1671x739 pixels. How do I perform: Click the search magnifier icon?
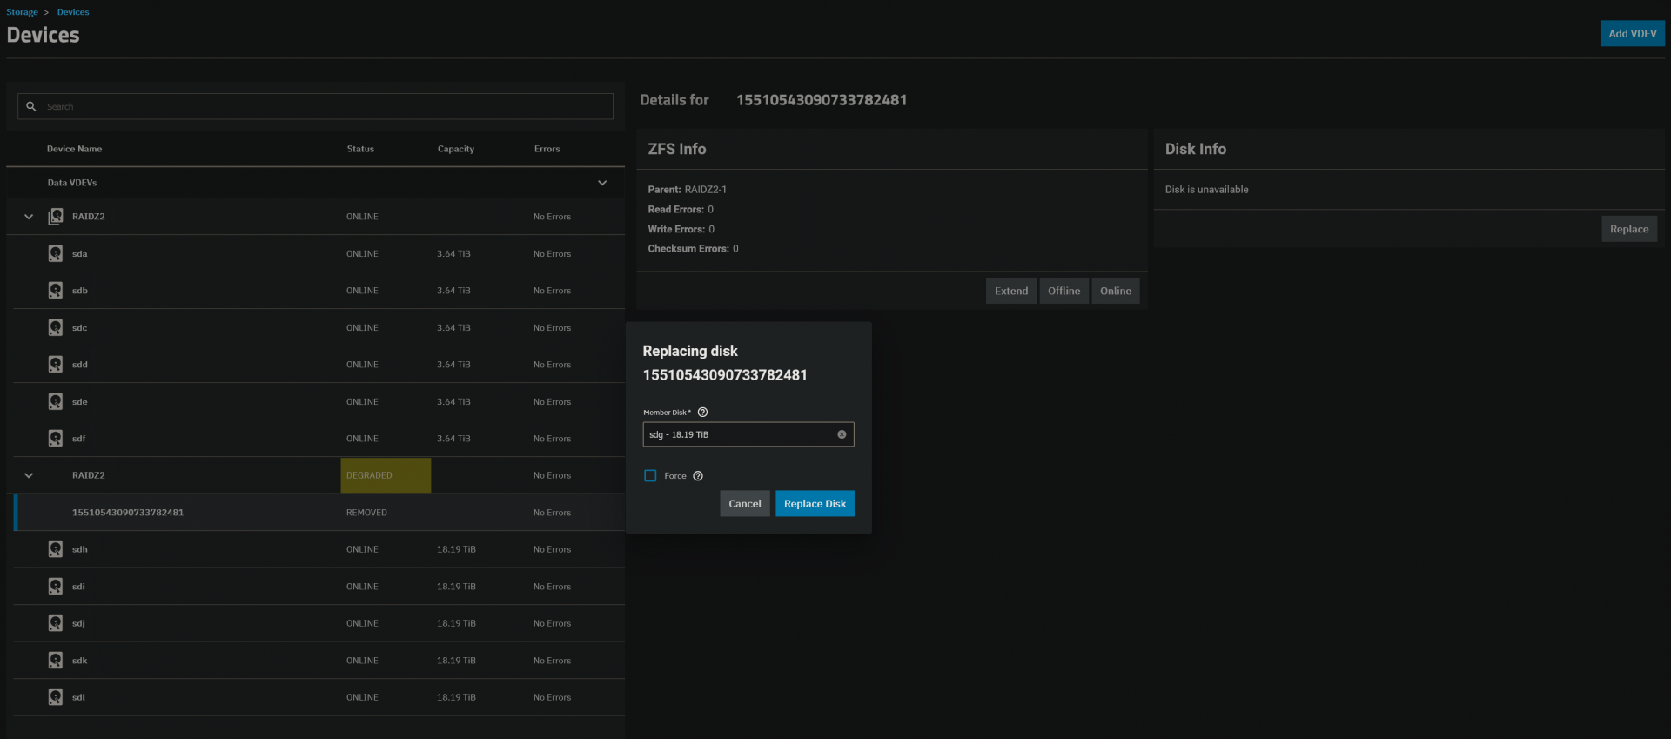[x=31, y=106]
